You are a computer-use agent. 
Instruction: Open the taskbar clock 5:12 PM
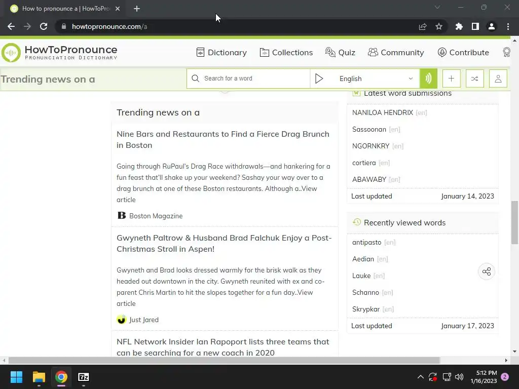pyautogui.click(x=484, y=377)
